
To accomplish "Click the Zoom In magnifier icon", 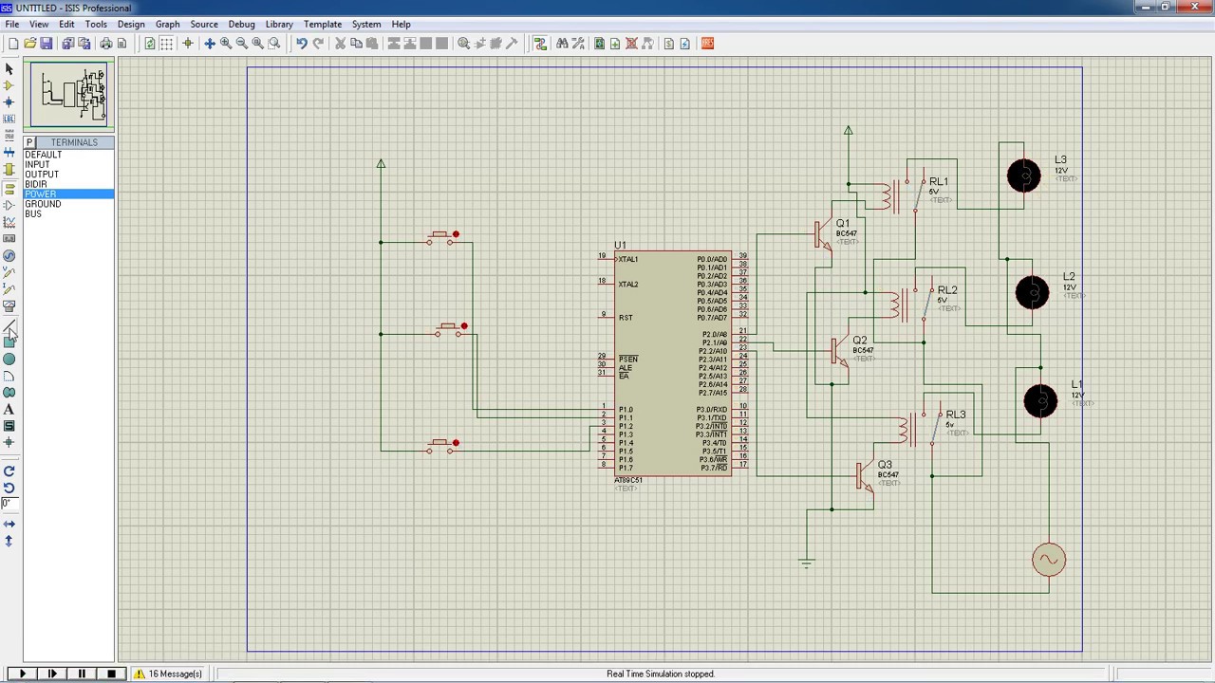I will [226, 44].
